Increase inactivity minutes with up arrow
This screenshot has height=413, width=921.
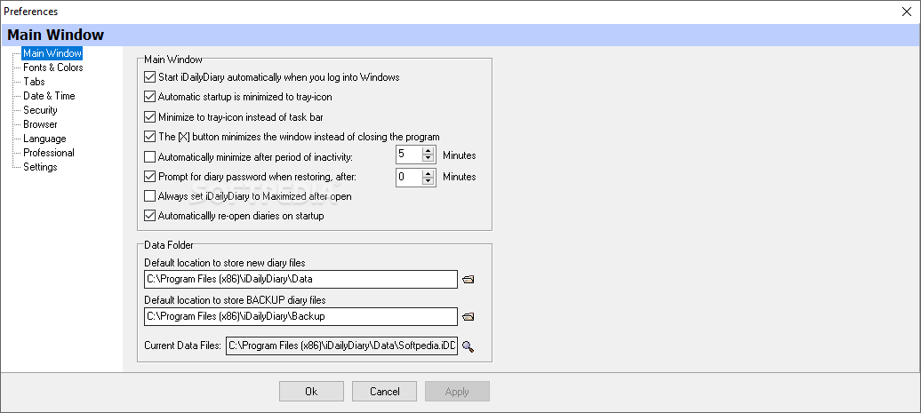(x=428, y=151)
